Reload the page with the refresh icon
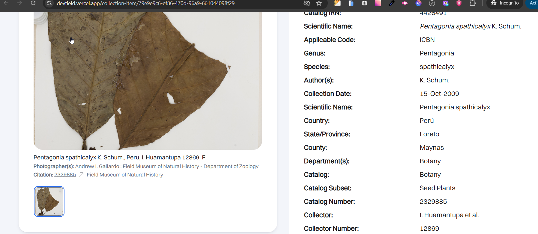 33,3
